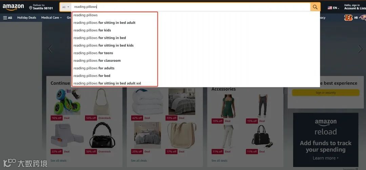Image resolution: width=366 pixels, height=170 pixels.
Task: Click the Bengals team logo banner
Action: tap(348, 18)
